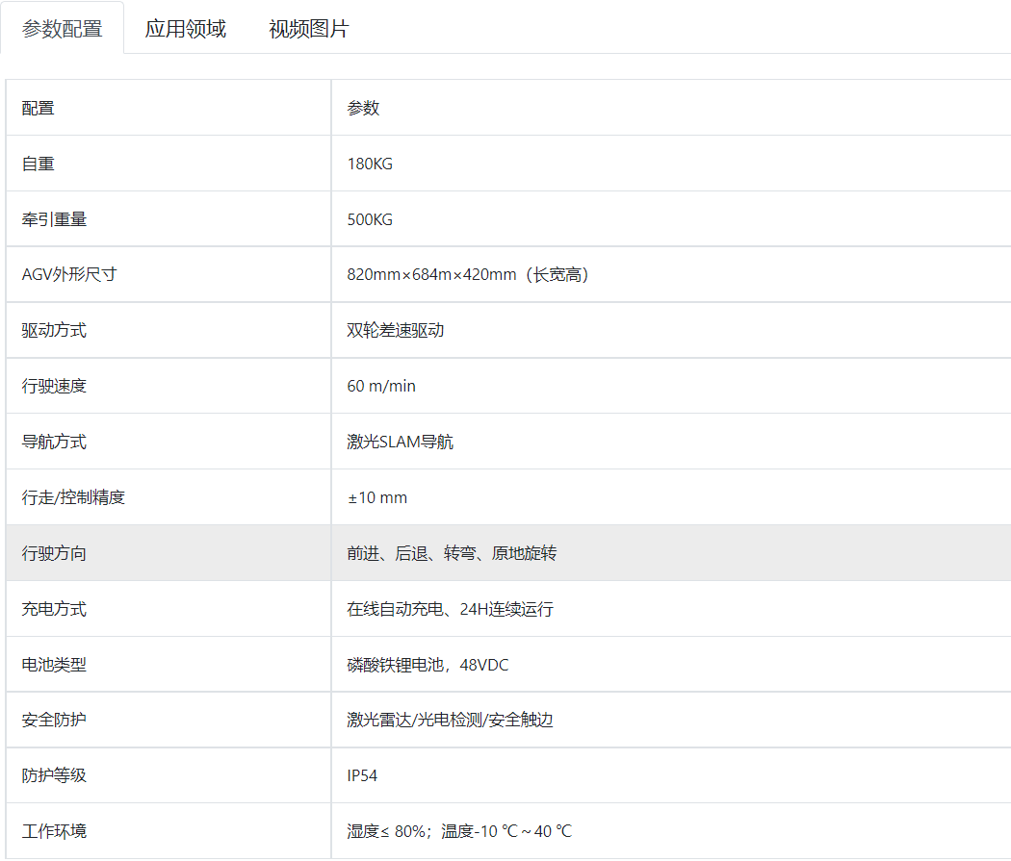Open the 应用领域 tab
The height and width of the screenshot is (861, 1011).
186,29
